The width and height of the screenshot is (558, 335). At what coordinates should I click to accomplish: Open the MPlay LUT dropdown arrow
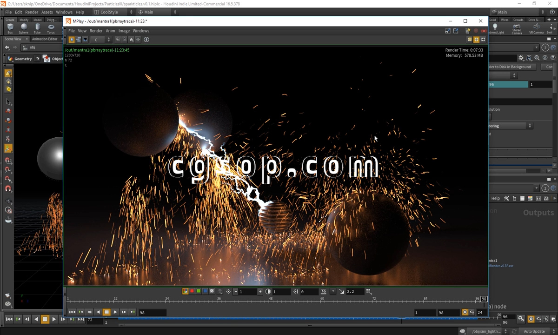tap(333, 291)
